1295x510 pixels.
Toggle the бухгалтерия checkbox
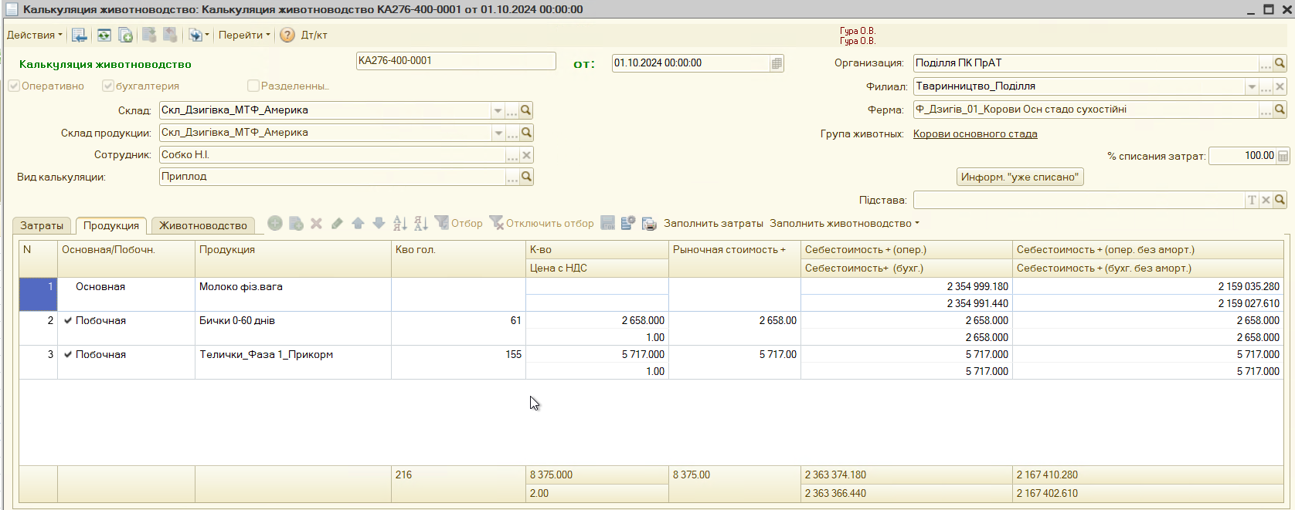108,86
